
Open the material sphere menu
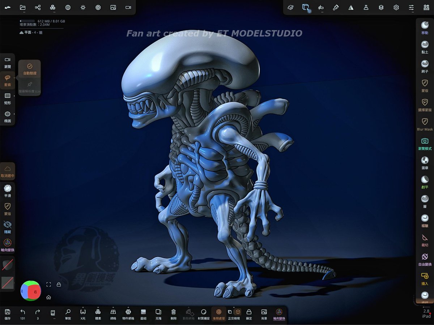68,7
